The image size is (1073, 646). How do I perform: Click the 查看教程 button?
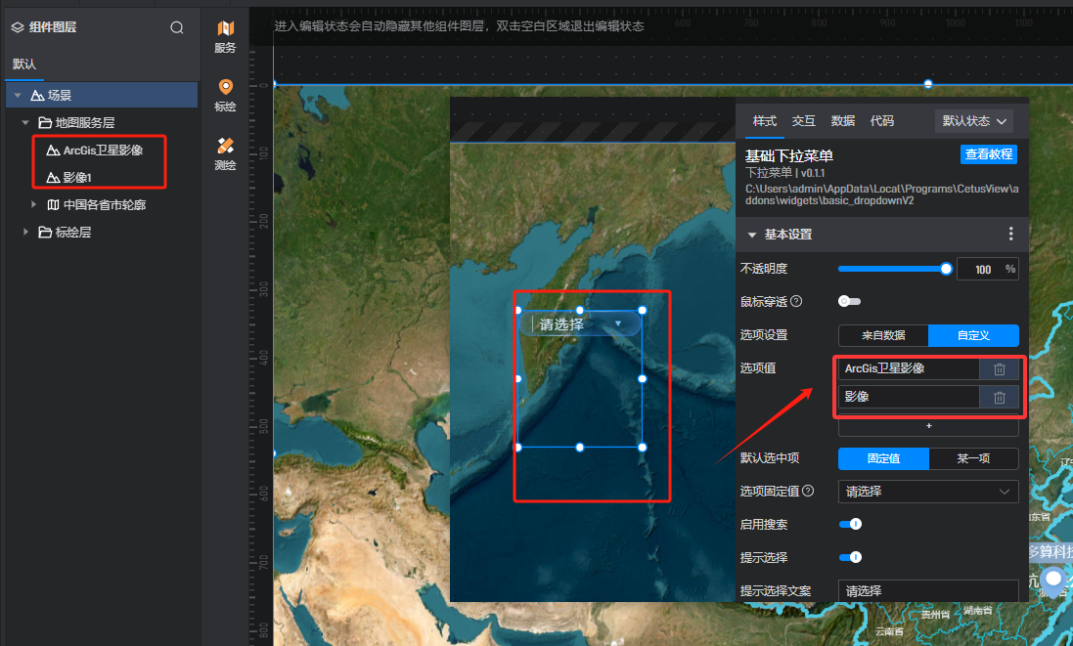coord(989,154)
